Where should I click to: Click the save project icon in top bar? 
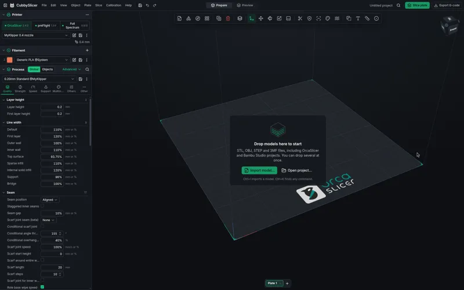pos(140,5)
